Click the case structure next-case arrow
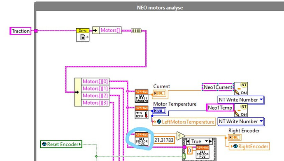284x161 pixels. pyautogui.click(x=210, y=141)
